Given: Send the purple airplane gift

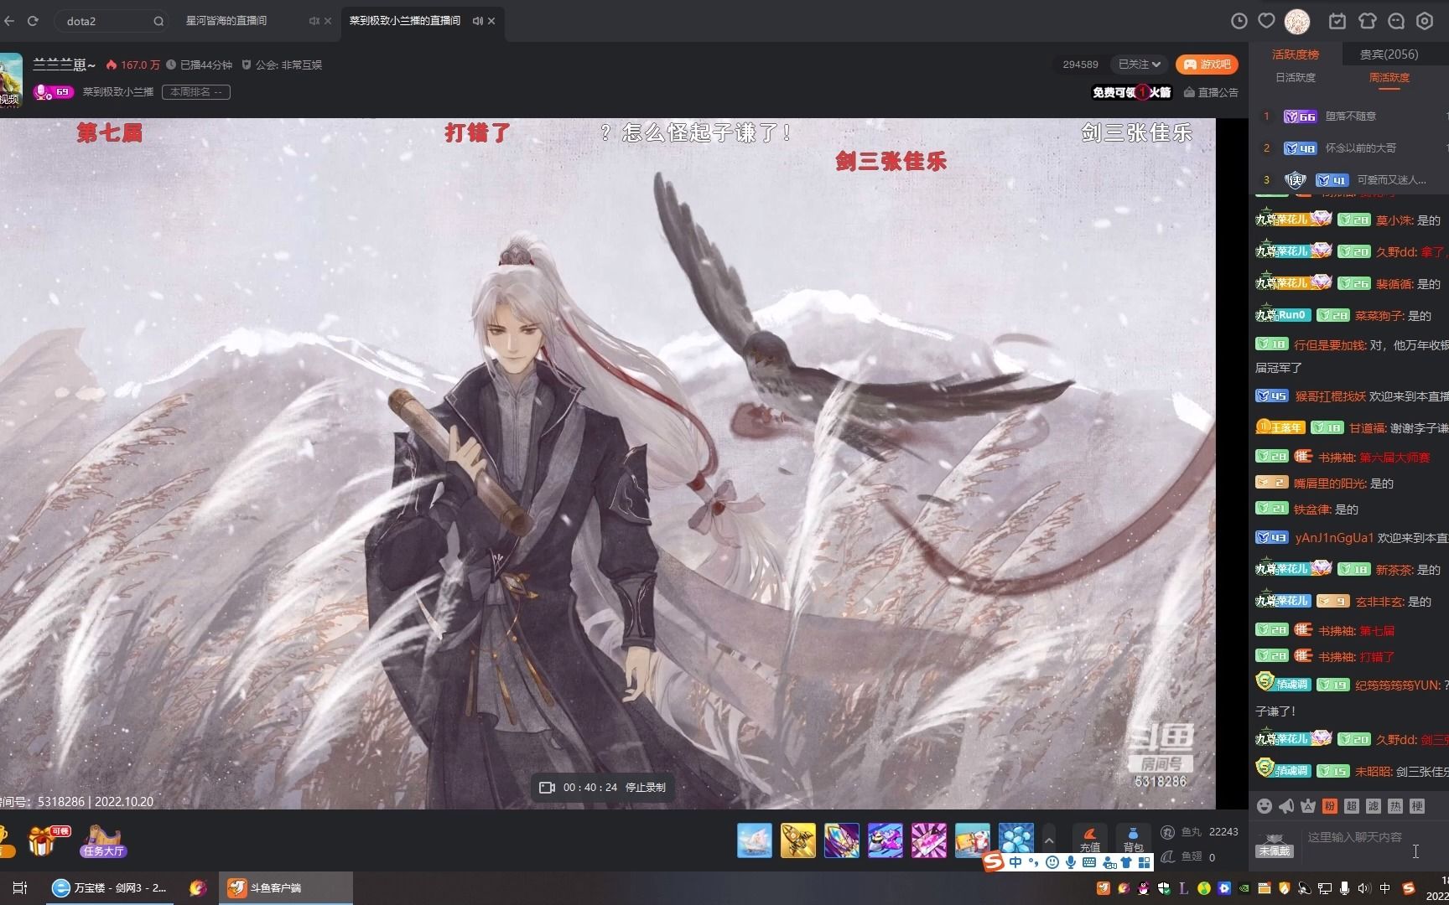Looking at the screenshot, I should [885, 840].
